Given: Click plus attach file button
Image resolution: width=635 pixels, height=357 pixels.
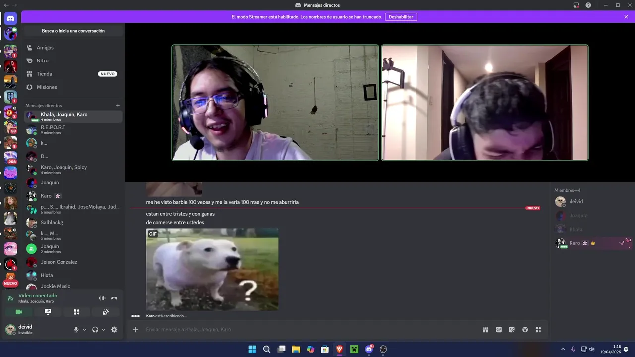Looking at the screenshot, I should (135, 330).
